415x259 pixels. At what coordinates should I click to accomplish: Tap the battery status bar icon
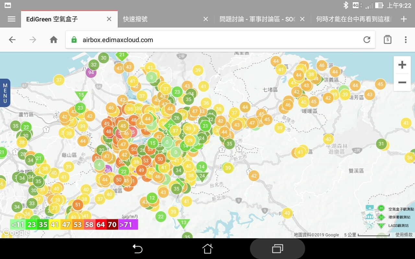[x=379, y=6]
